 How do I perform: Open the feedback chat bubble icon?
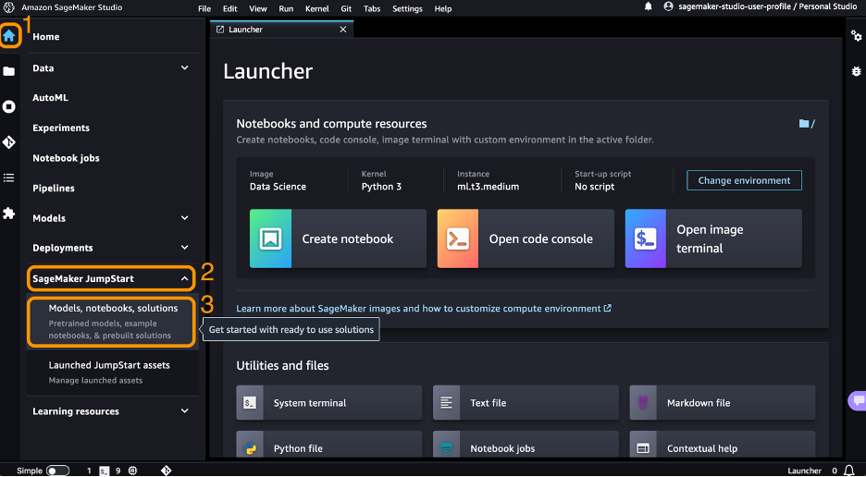point(858,401)
